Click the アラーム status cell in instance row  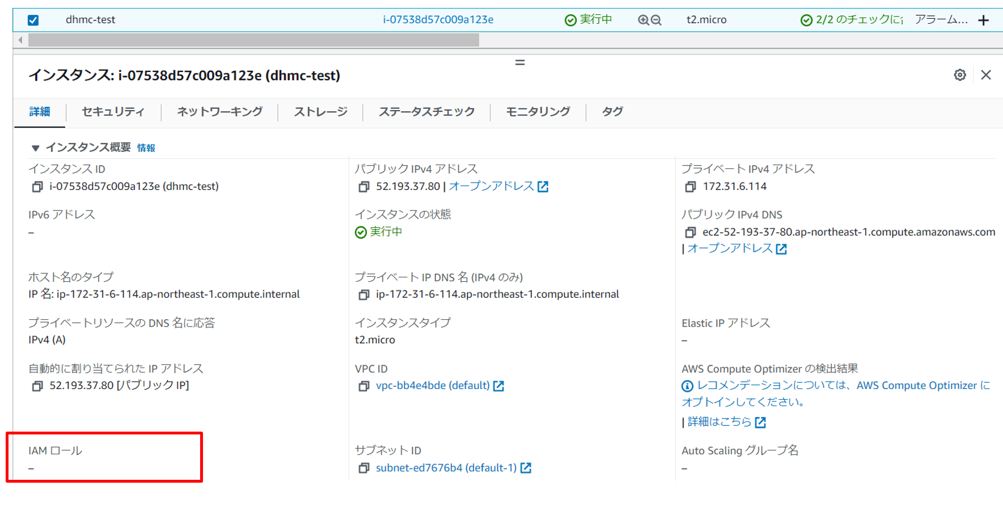[941, 20]
